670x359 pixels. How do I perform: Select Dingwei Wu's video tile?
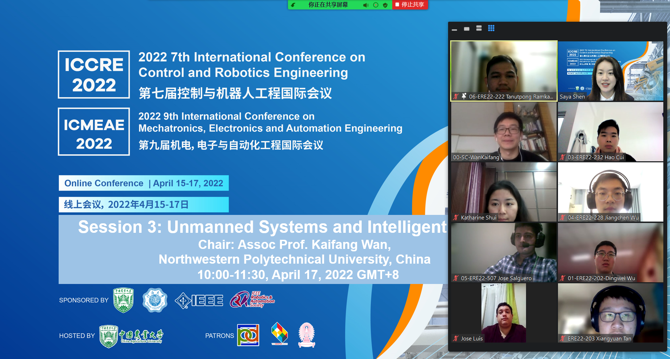tap(611, 252)
